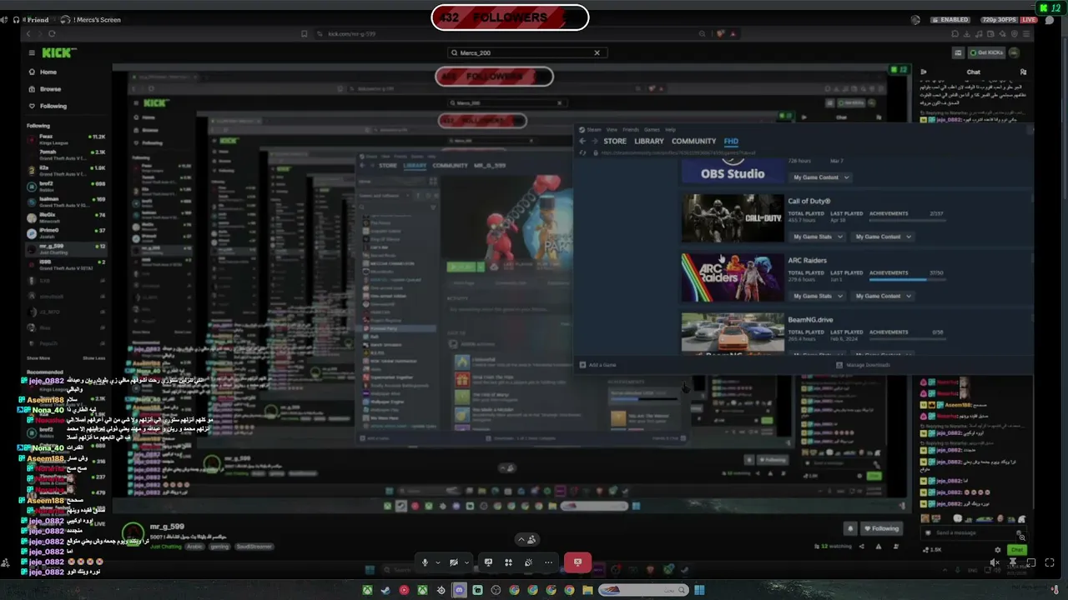1068x600 pixels.
Task: Open the Friends menu in Steam
Action: [630, 129]
